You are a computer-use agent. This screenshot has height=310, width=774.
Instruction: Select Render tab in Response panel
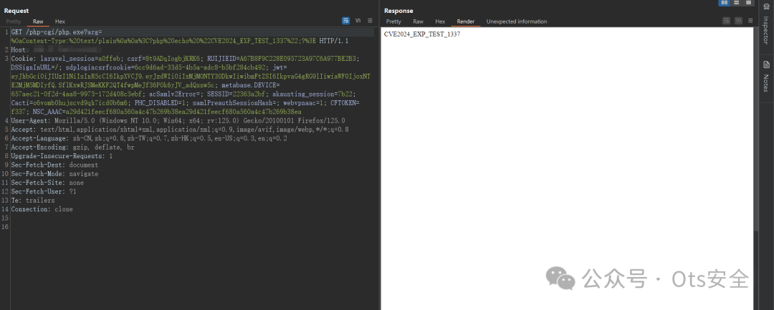click(x=466, y=21)
